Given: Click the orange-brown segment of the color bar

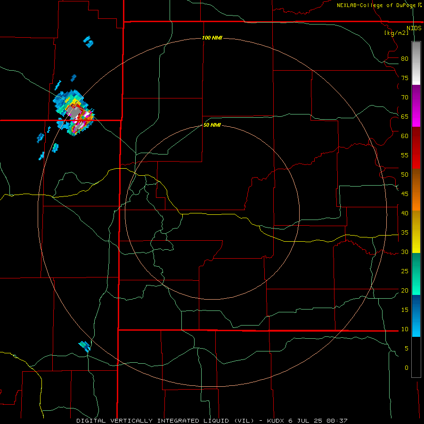Looking at the screenshot, I should coord(416,189).
